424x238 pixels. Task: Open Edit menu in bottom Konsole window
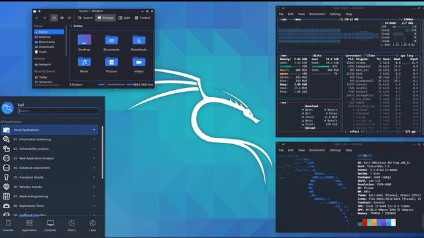291,150
